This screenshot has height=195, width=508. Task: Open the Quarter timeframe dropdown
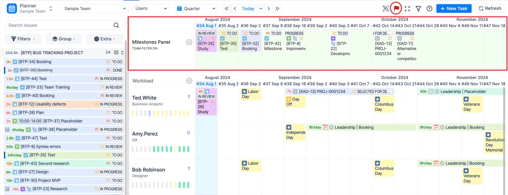coord(196,8)
